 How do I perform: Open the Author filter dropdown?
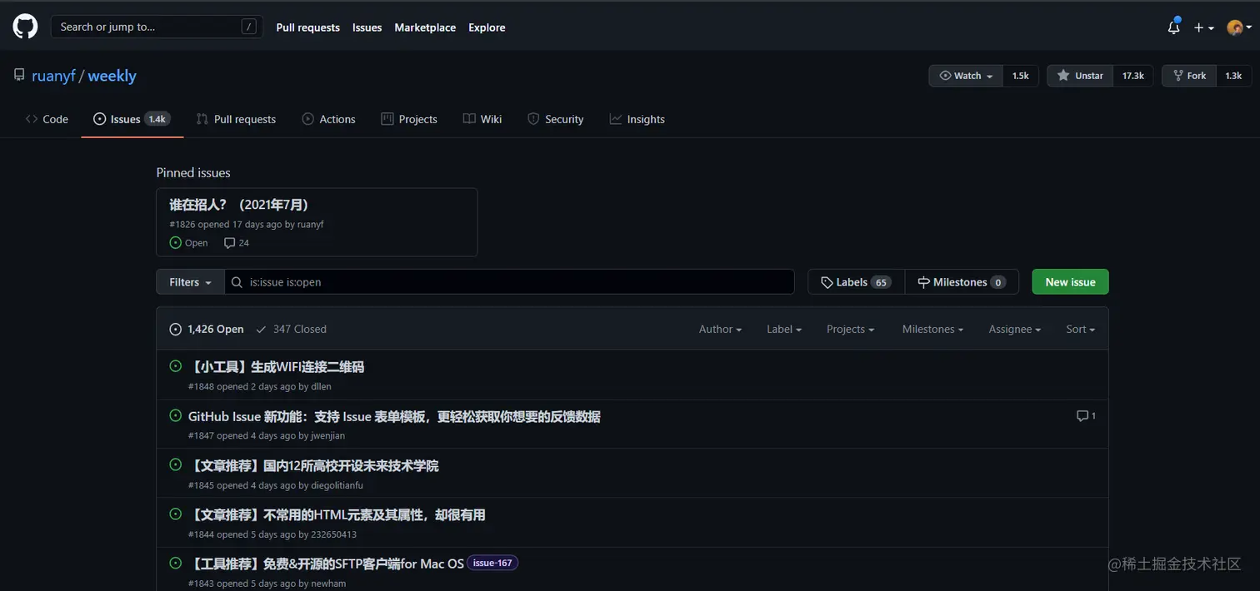pyautogui.click(x=720, y=329)
